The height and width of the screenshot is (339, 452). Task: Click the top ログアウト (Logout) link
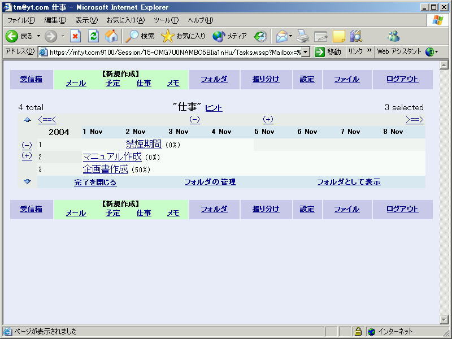(x=402, y=79)
